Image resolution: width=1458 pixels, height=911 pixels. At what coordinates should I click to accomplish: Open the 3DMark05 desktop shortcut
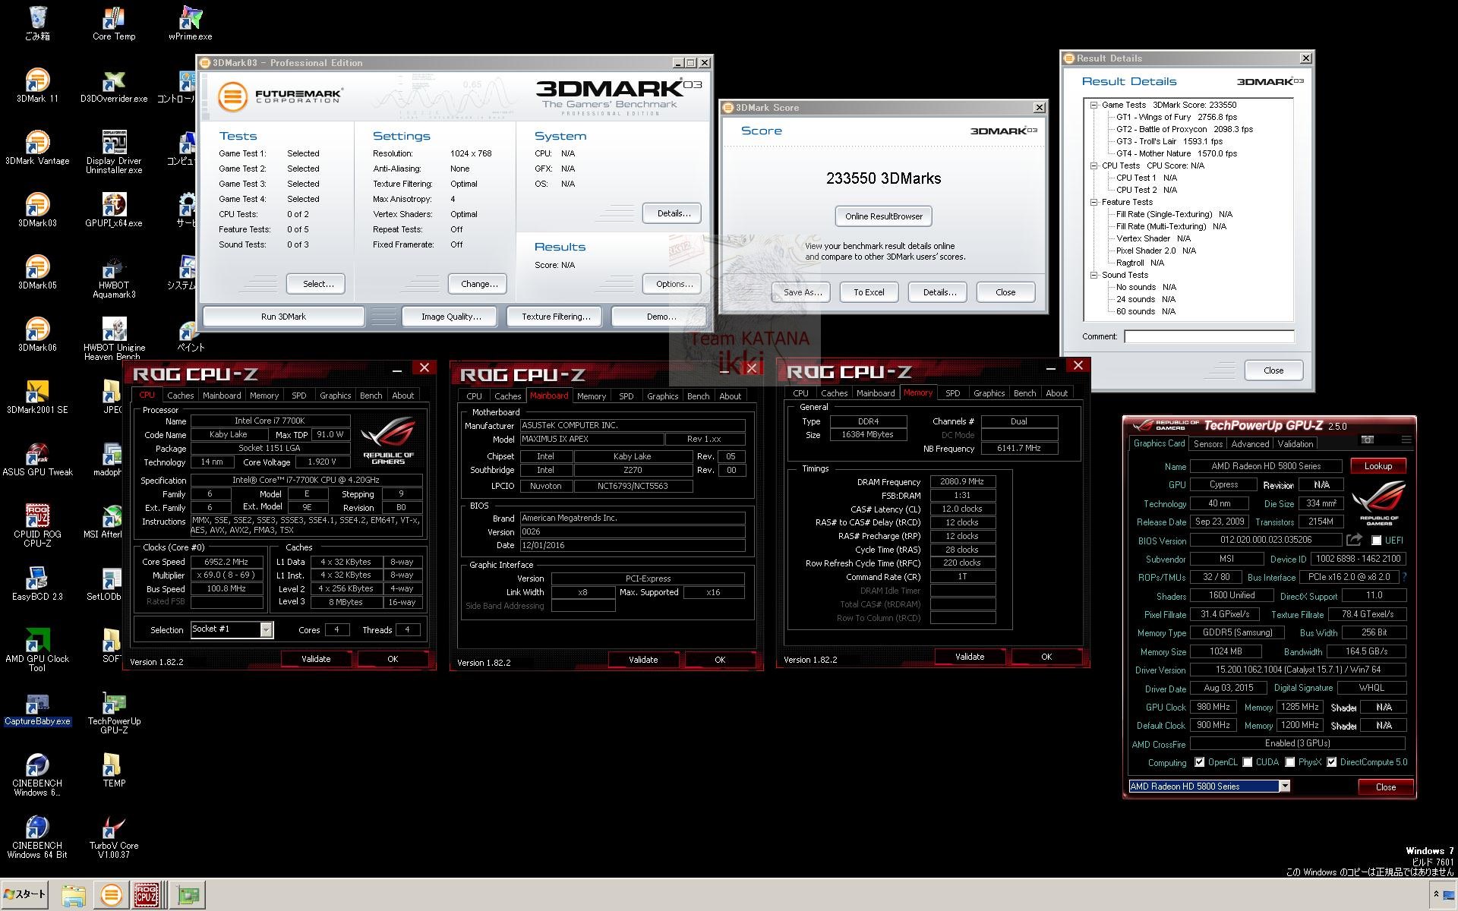37,272
